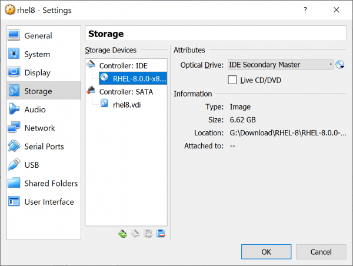Click the remove selected storage controller icon
Viewport: 353px width, 266px height.
click(x=135, y=234)
